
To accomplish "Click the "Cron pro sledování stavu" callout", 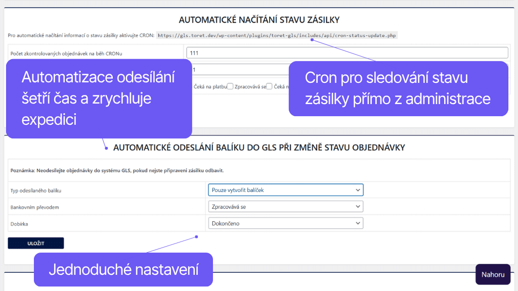I will click(x=398, y=88).
